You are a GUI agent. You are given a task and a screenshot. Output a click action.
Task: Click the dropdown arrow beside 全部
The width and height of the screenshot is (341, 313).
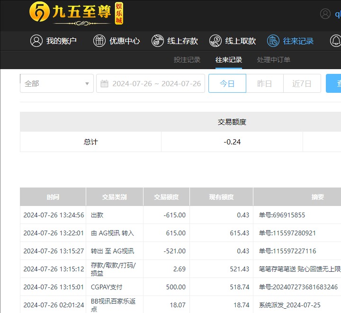point(87,84)
